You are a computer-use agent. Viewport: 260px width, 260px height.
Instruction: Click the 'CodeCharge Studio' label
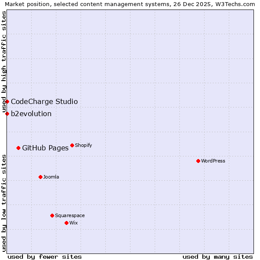[44, 101]
